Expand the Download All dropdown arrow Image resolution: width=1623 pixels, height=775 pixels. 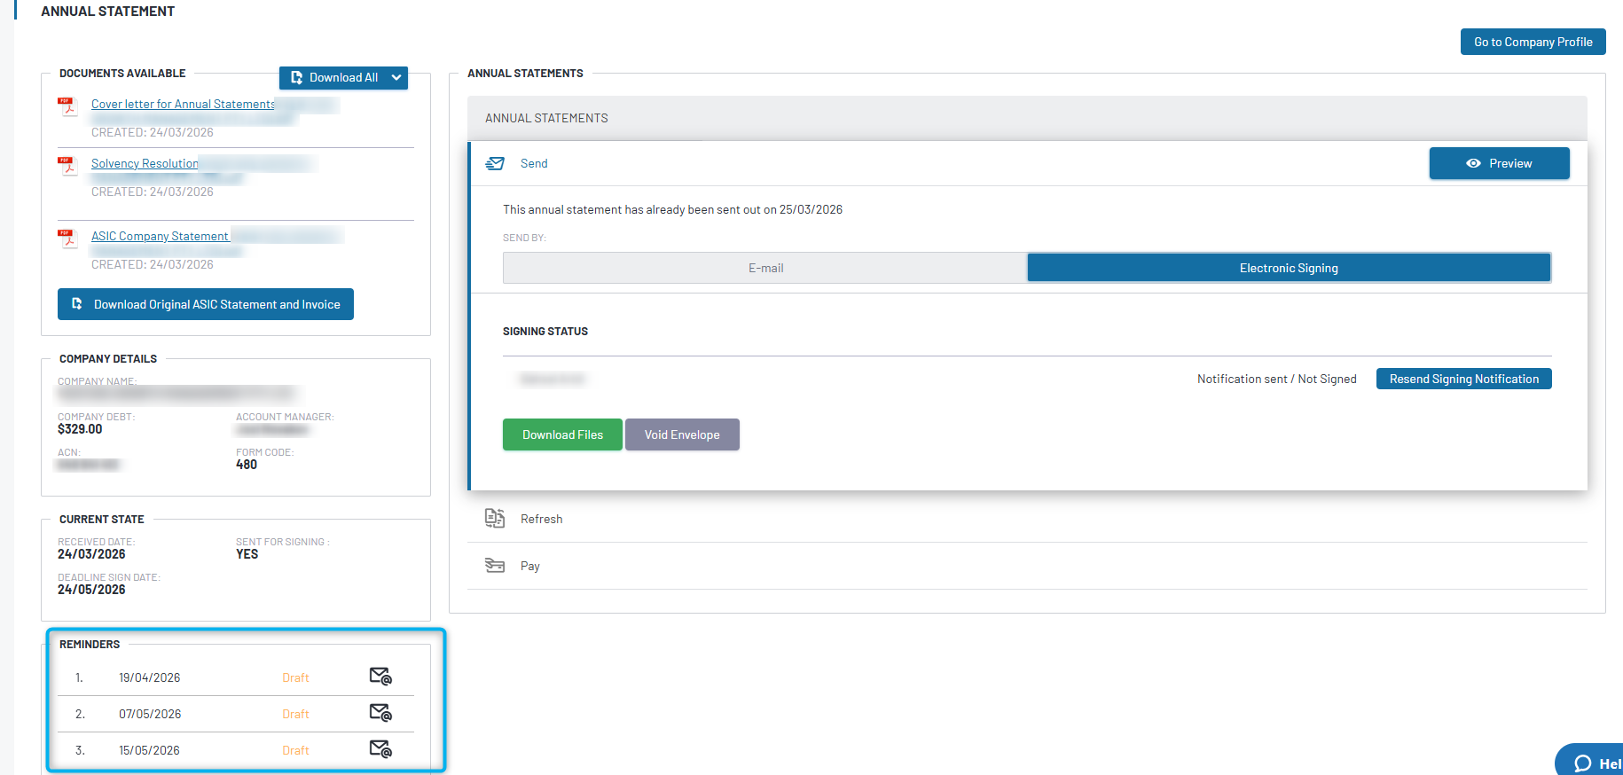pyautogui.click(x=396, y=78)
